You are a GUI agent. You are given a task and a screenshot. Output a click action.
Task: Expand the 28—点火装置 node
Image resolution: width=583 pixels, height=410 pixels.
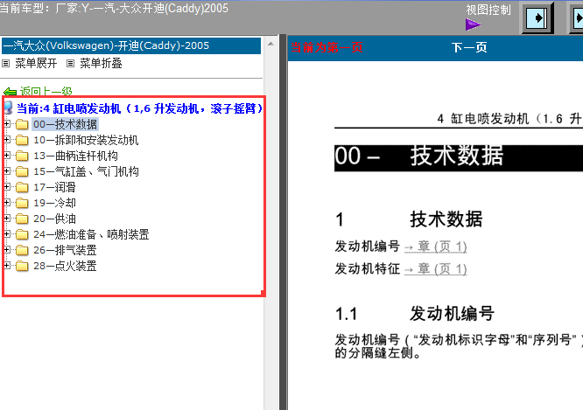7,265
